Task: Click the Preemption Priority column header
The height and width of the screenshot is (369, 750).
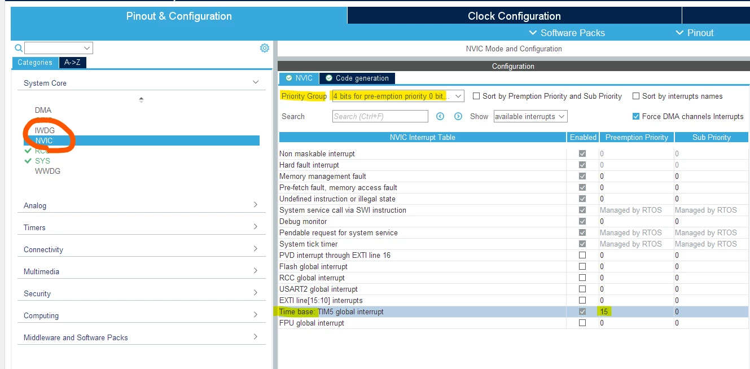Action: pyautogui.click(x=637, y=137)
